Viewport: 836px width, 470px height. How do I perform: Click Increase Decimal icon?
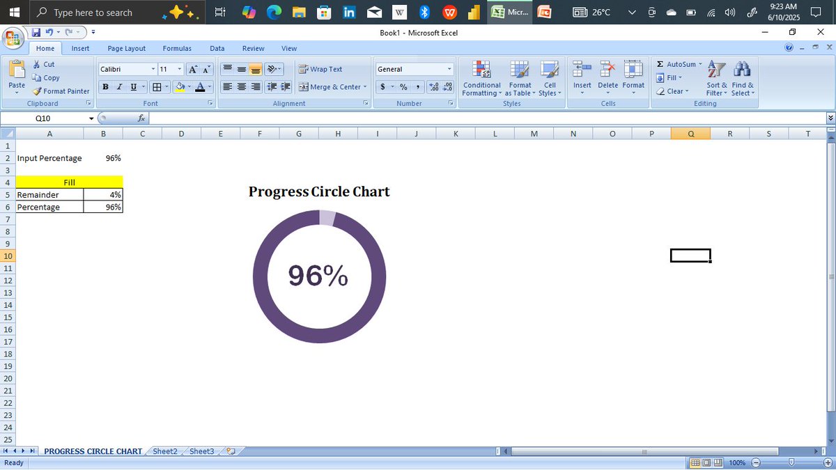click(433, 87)
